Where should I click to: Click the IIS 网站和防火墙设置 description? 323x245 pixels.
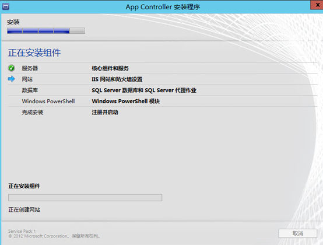117,79
